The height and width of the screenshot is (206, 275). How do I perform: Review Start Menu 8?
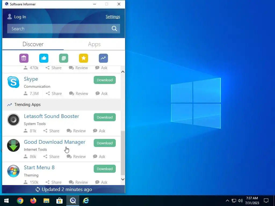click(x=78, y=182)
